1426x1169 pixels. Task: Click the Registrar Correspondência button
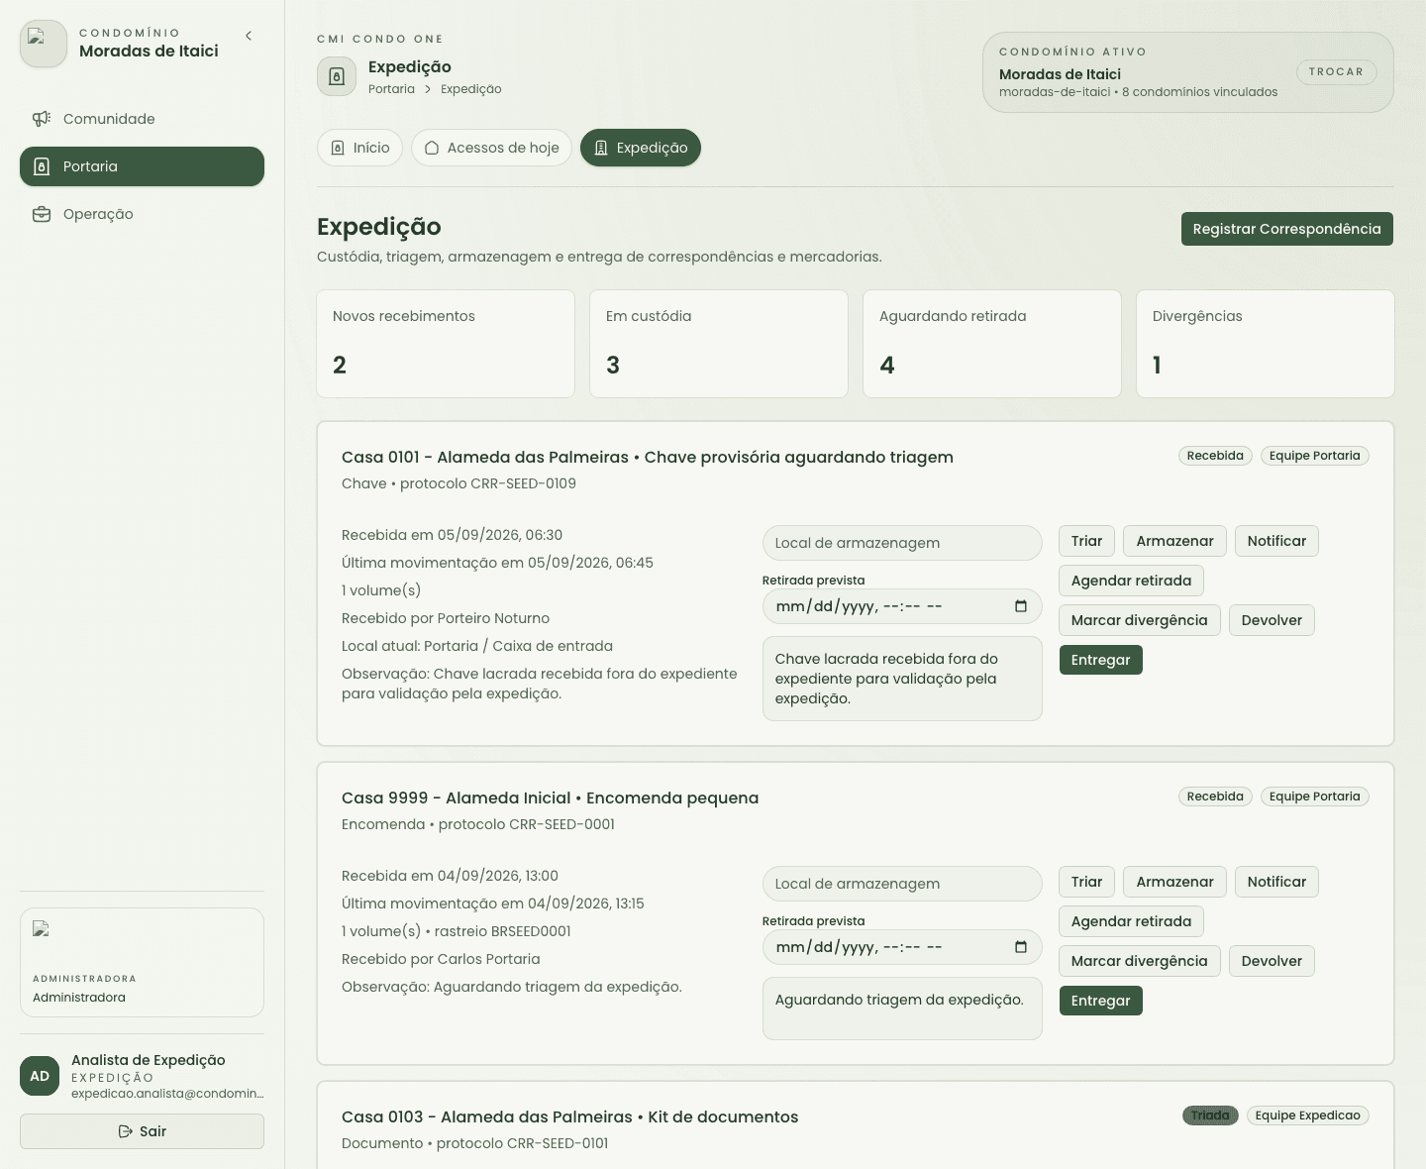coord(1286,229)
